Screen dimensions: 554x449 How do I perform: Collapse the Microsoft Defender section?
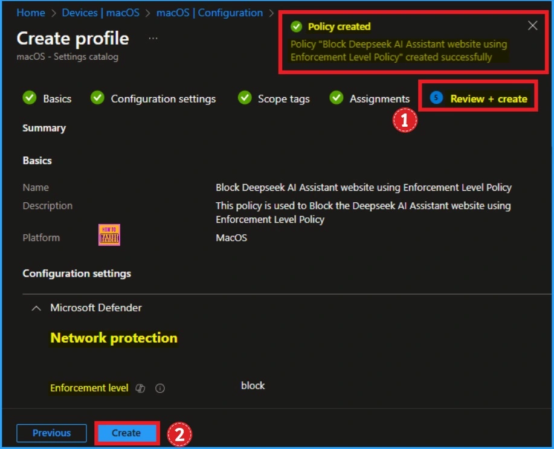pyautogui.click(x=36, y=308)
